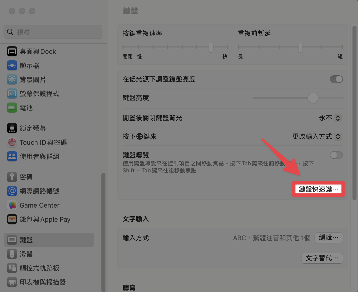Screen dimensions: 358x292
Task: Open 桌面與Dock settings icon
Action: pyautogui.click(x=12, y=52)
